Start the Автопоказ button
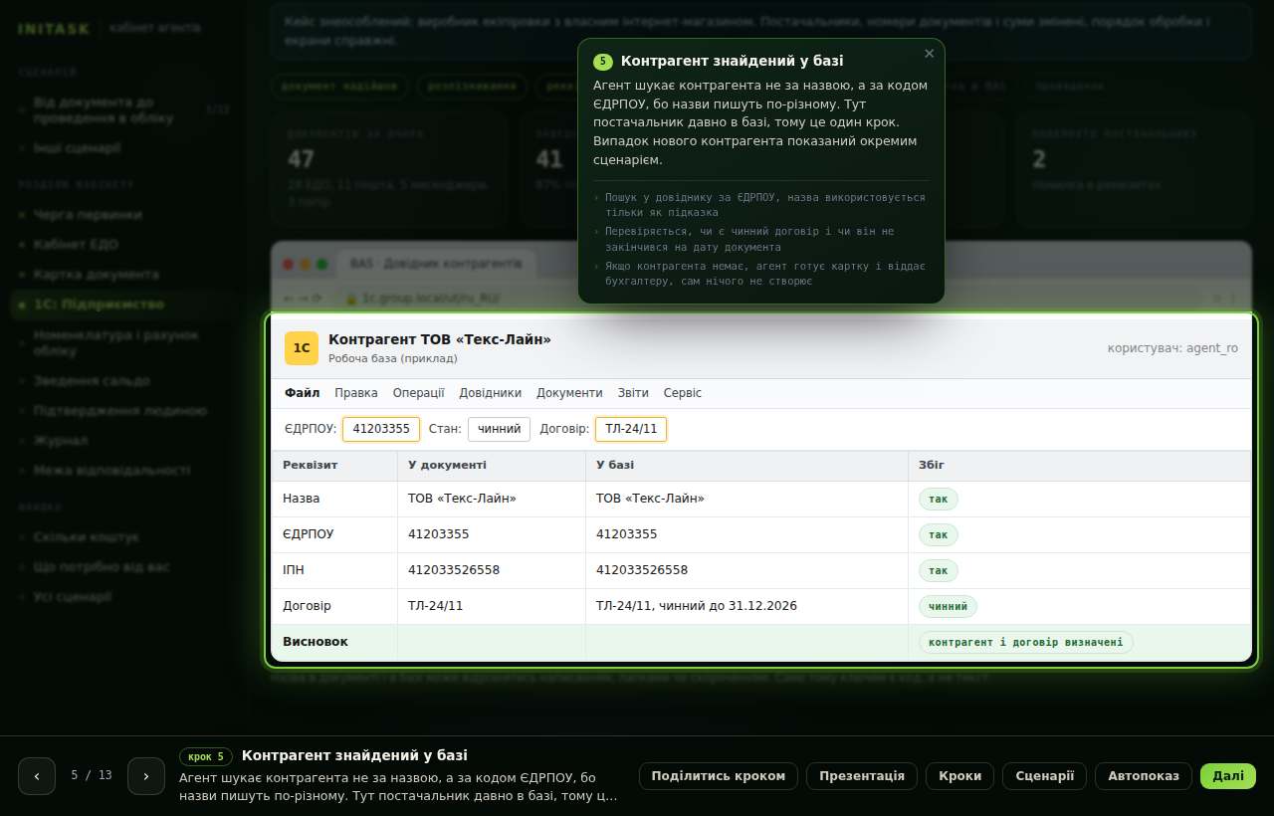 pos(1144,776)
